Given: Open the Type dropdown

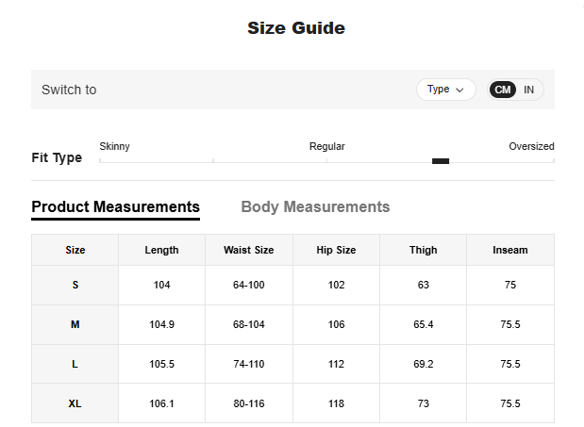Looking at the screenshot, I should point(444,90).
